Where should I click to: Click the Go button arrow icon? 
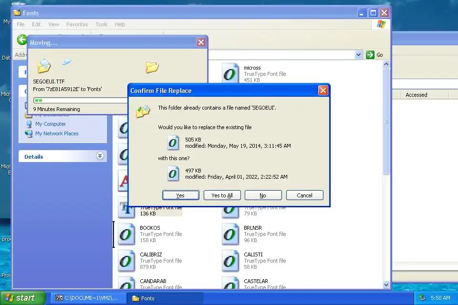click(370, 55)
